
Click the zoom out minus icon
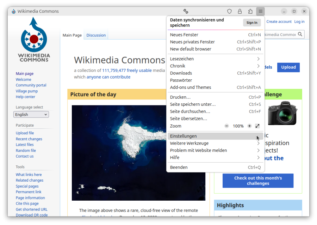pos(226,126)
